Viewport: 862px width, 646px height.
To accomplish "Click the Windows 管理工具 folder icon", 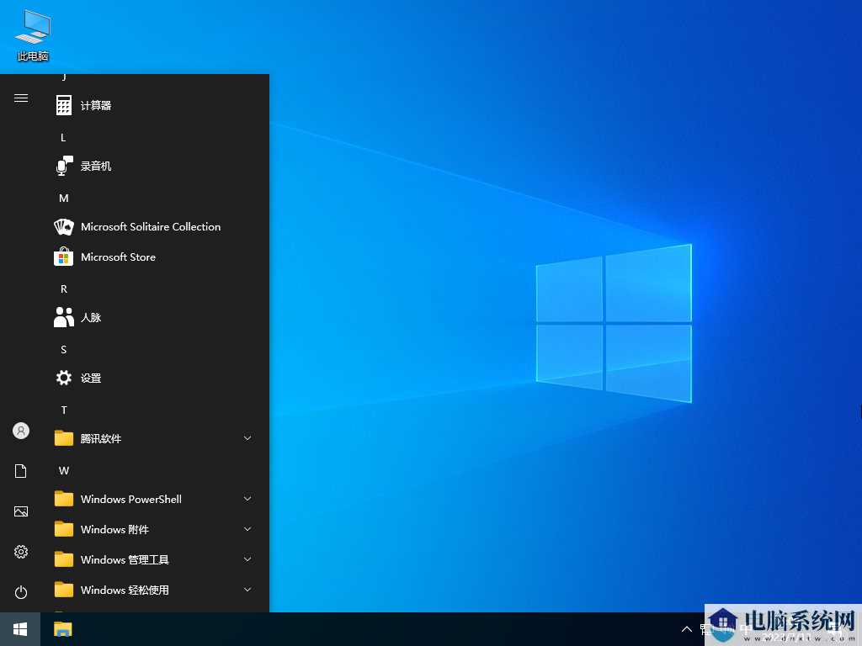I will coord(64,559).
